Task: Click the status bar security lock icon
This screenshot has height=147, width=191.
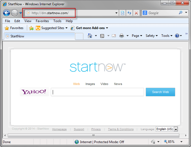Action: click(x=153, y=142)
